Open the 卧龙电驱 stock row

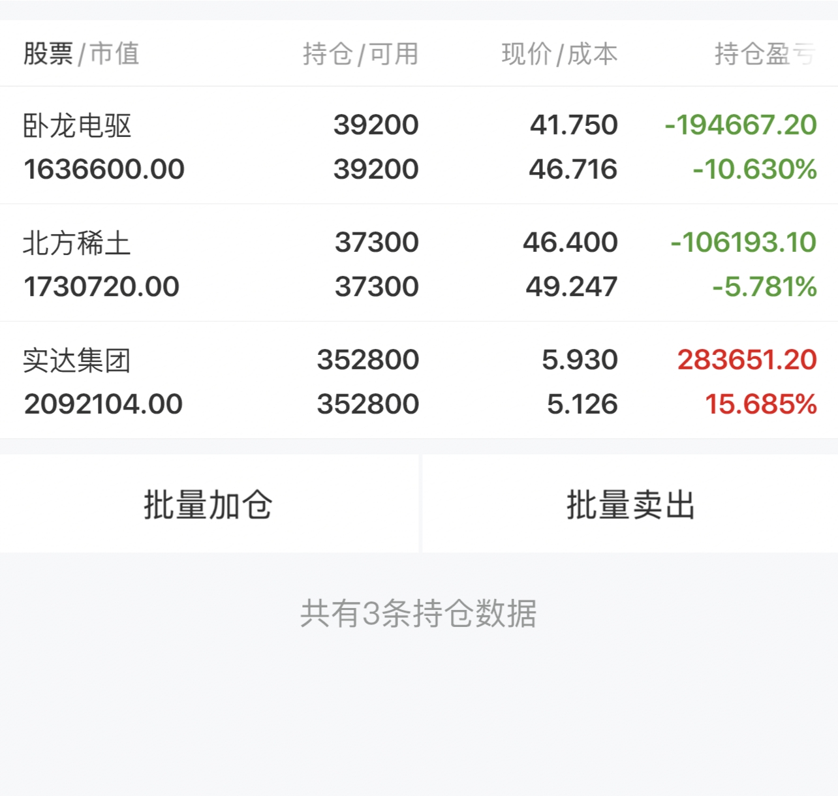77,126
